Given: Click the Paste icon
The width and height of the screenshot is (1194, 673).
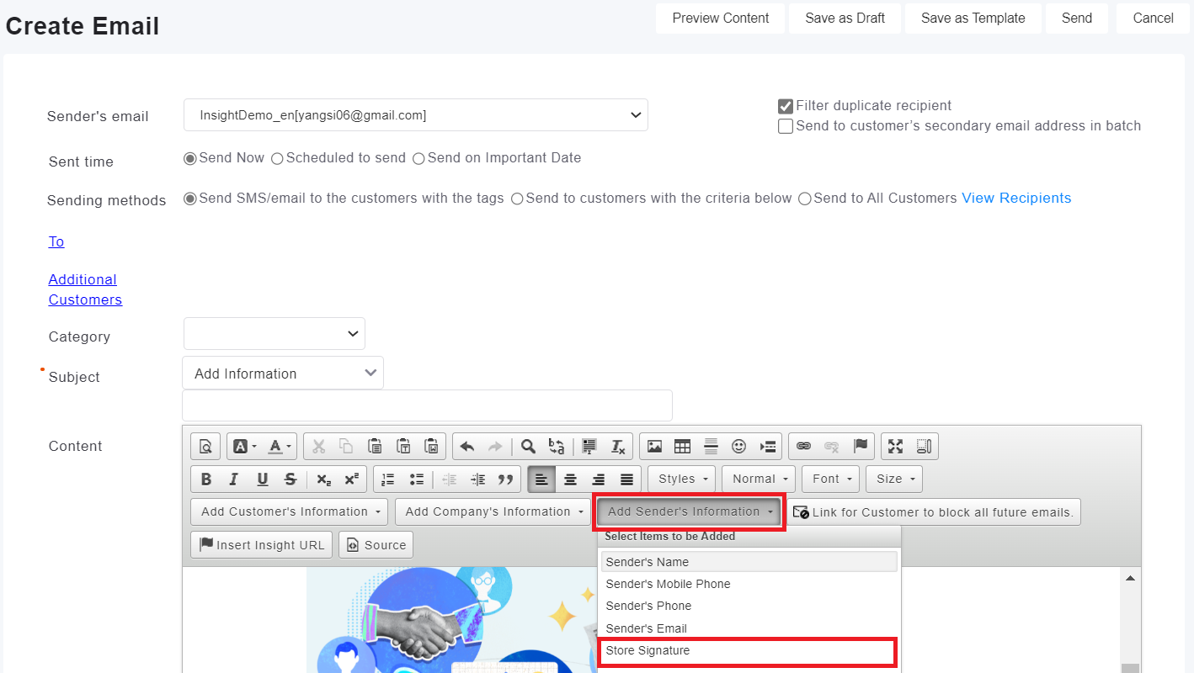Looking at the screenshot, I should coord(375,446).
